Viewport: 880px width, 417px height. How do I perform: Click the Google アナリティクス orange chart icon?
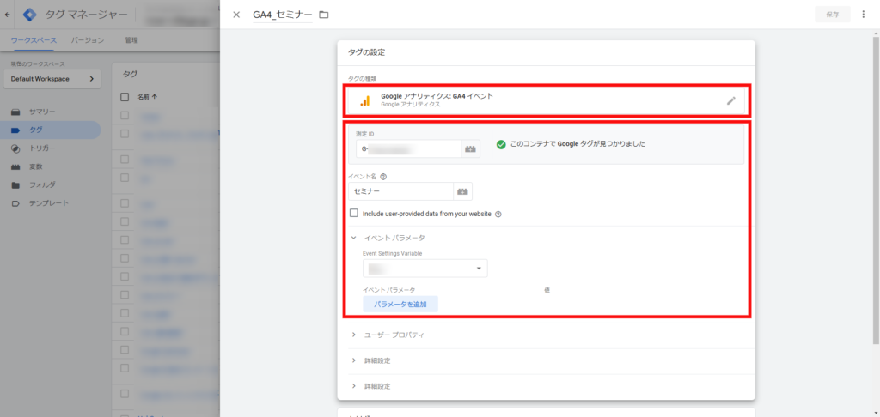coord(364,100)
